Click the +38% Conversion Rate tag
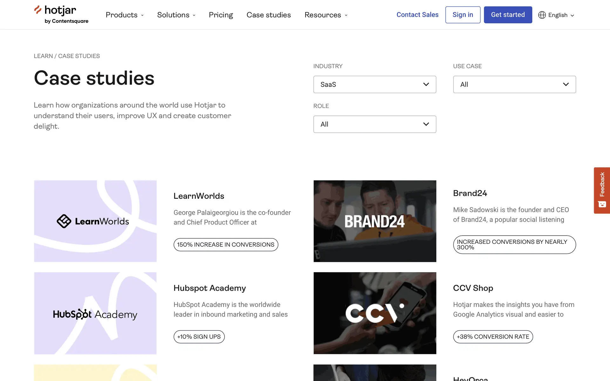610x381 pixels. click(493, 337)
